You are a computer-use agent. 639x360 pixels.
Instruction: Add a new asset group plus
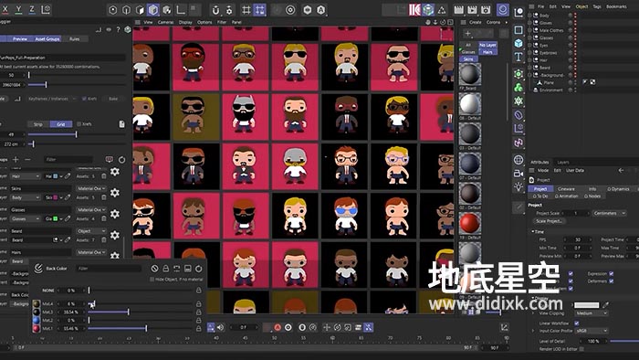tap(16, 159)
